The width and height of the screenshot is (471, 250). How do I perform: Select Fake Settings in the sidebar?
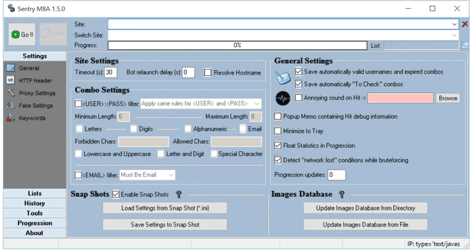(x=35, y=106)
